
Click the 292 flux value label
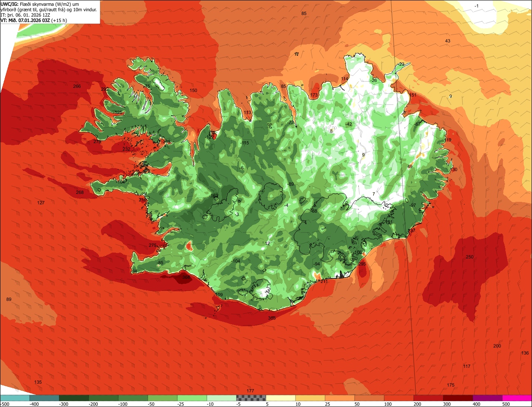105,89
